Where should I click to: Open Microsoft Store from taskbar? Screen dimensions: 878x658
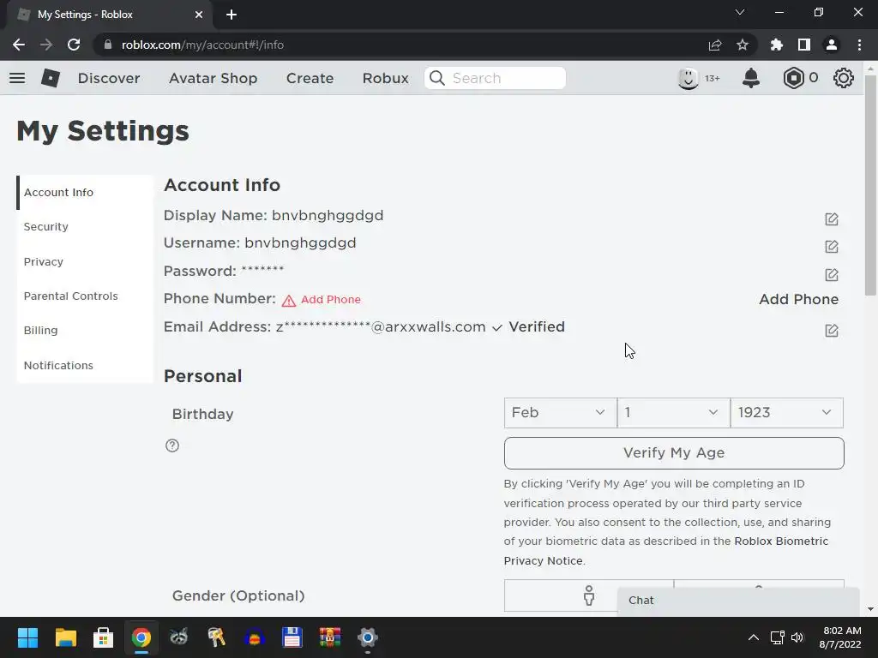pos(103,637)
